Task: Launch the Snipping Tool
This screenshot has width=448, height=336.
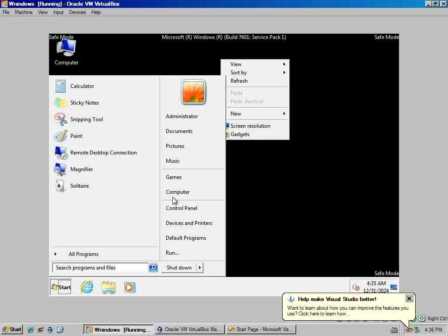Action: (x=87, y=119)
